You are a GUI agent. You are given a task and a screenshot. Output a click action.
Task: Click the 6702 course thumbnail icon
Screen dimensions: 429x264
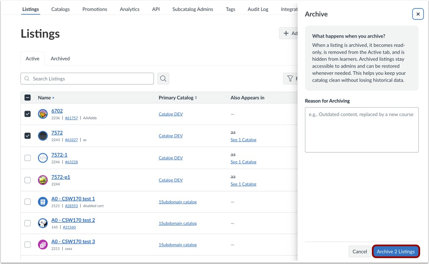[x=43, y=113]
